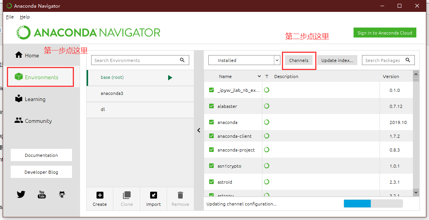Click the Community people icon
Screen dimensions: 429x220
coord(19,120)
